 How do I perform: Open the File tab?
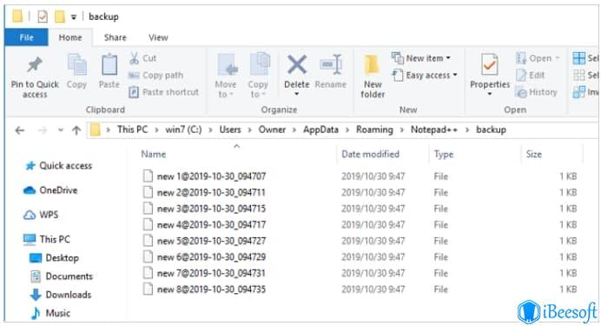click(26, 37)
